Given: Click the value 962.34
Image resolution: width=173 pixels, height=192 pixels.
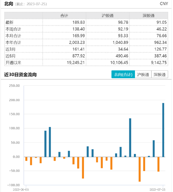Looking at the screenshot, I should pyautogui.click(x=160, y=42).
